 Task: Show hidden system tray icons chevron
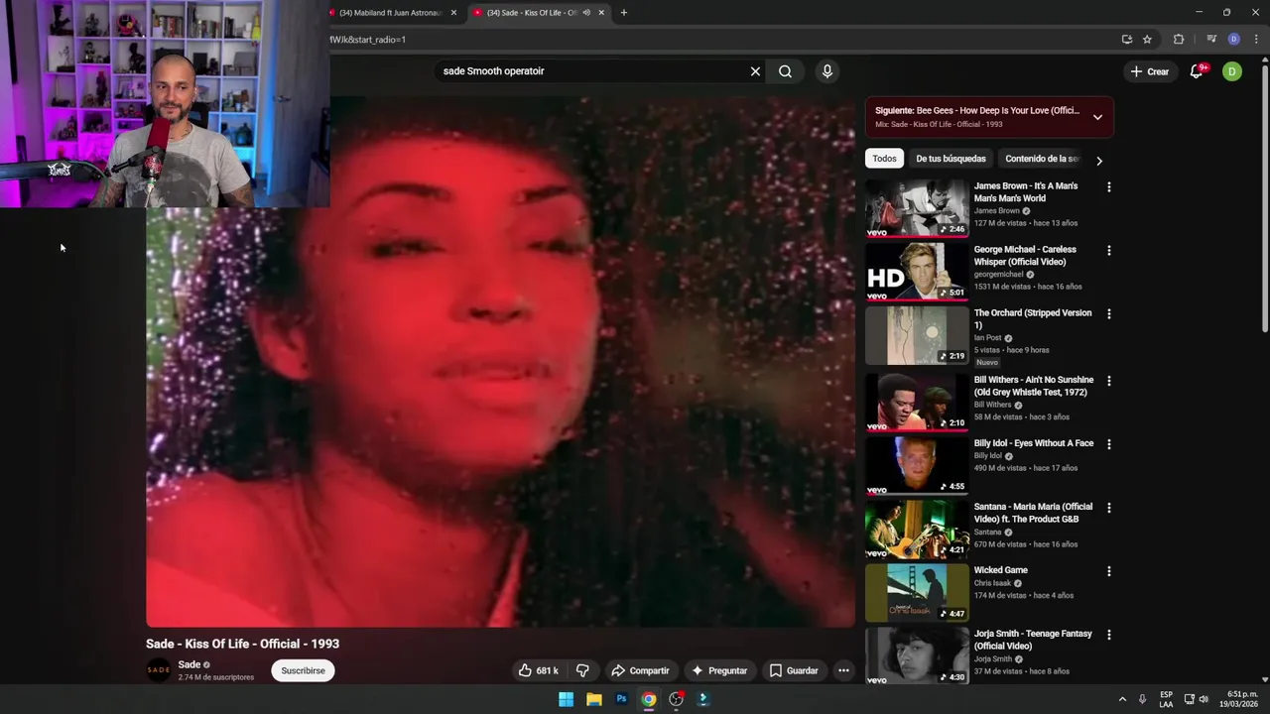coord(1122,699)
